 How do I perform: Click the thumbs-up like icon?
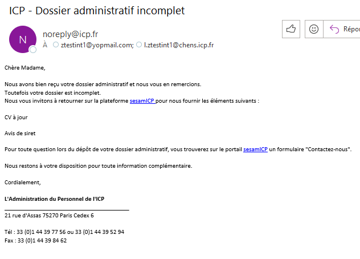(291, 29)
